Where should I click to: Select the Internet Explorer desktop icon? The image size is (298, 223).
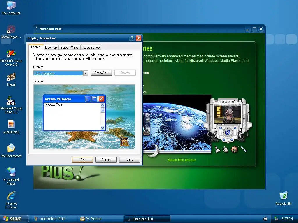(x=11, y=200)
